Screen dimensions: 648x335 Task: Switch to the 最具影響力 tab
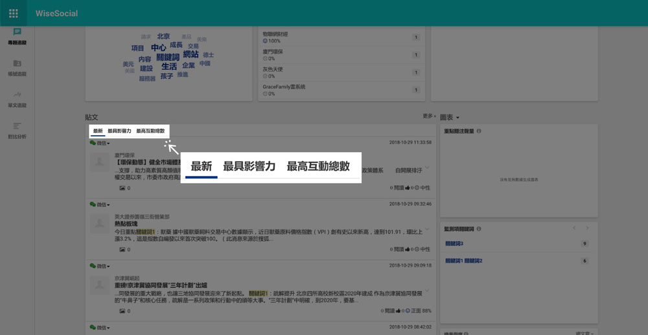(x=119, y=131)
